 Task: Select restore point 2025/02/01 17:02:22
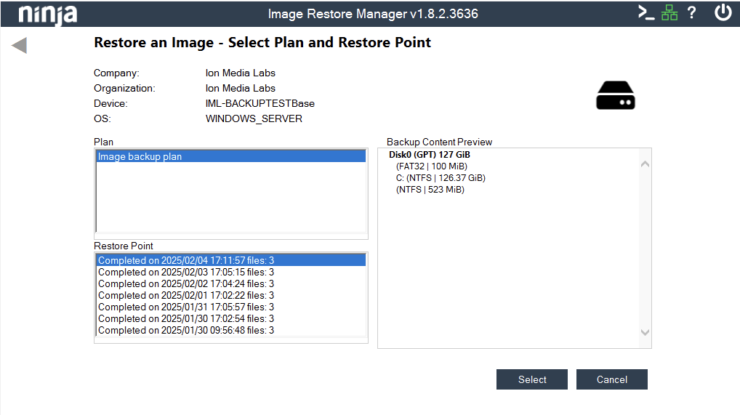(186, 295)
